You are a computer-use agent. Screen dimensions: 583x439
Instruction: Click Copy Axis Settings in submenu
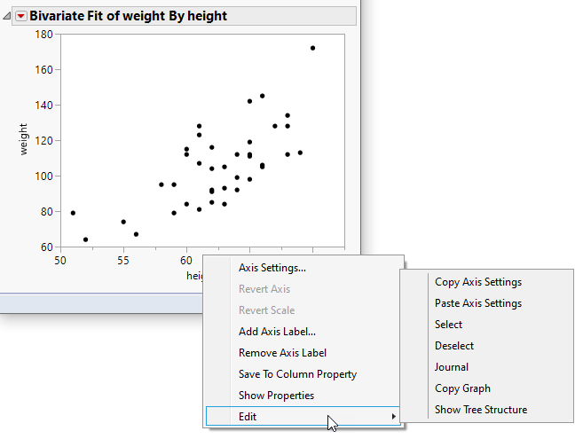(477, 282)
